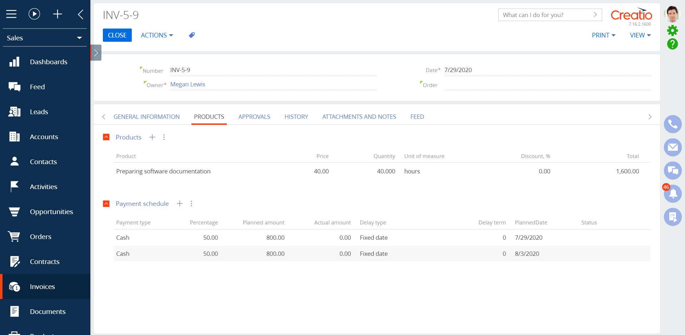This screenshot has height=335, width=685.
Task: Click the tag icon next to Actions
Action: (x=192, y=35)
